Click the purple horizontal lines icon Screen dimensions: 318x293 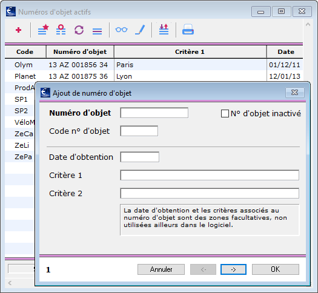pyautogui.click(x=97, y=31)
